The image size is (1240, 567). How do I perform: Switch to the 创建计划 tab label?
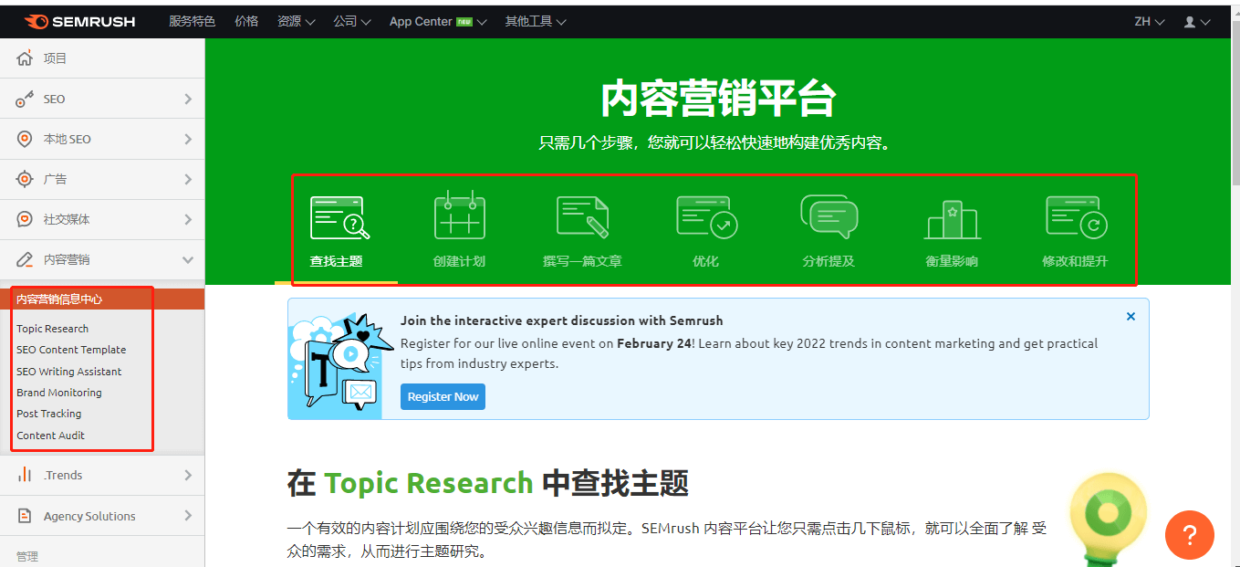[x=459, y=261]
